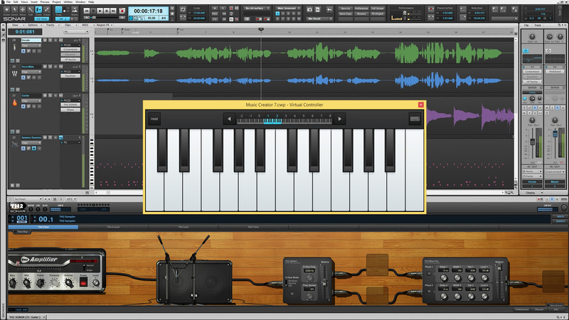Click the Guitar track guitar icon
This screenshot has height=320, width=569.
pyautogui.click(x=14, y=102)
